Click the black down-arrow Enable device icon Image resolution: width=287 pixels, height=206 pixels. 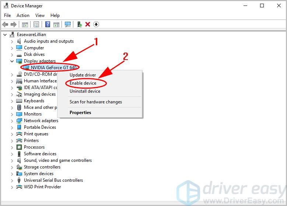96,25
